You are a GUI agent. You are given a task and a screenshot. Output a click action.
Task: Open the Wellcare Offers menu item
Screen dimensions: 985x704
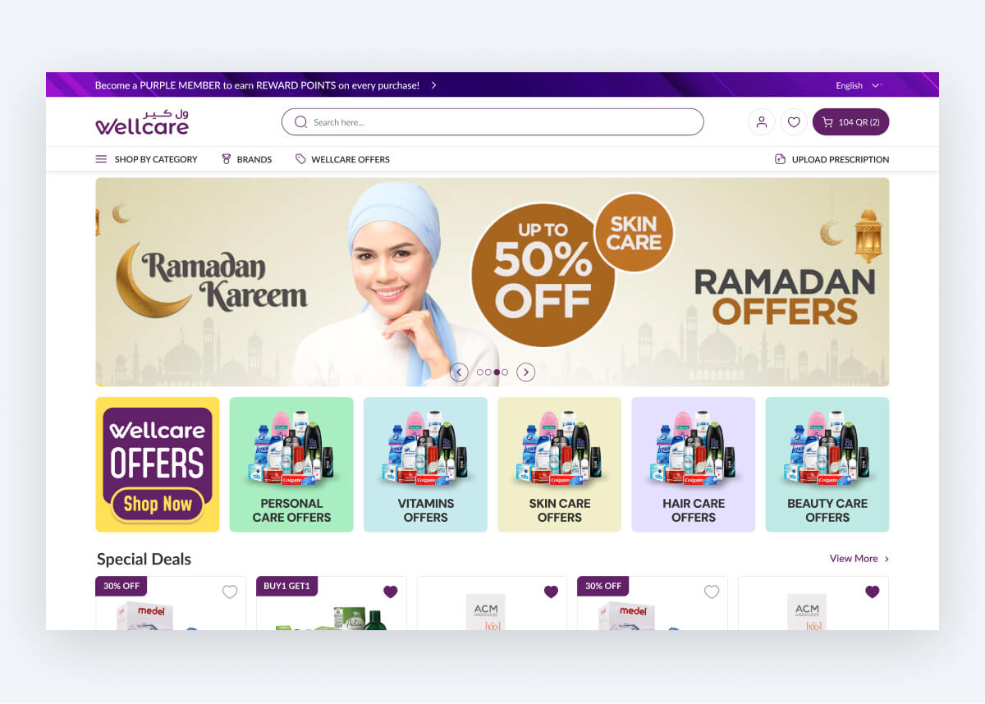click(342, 159)
